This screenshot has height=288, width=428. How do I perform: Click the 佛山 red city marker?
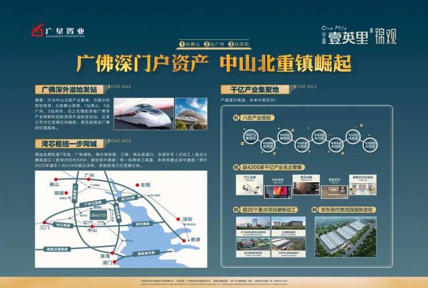click(x=56, y=179)
